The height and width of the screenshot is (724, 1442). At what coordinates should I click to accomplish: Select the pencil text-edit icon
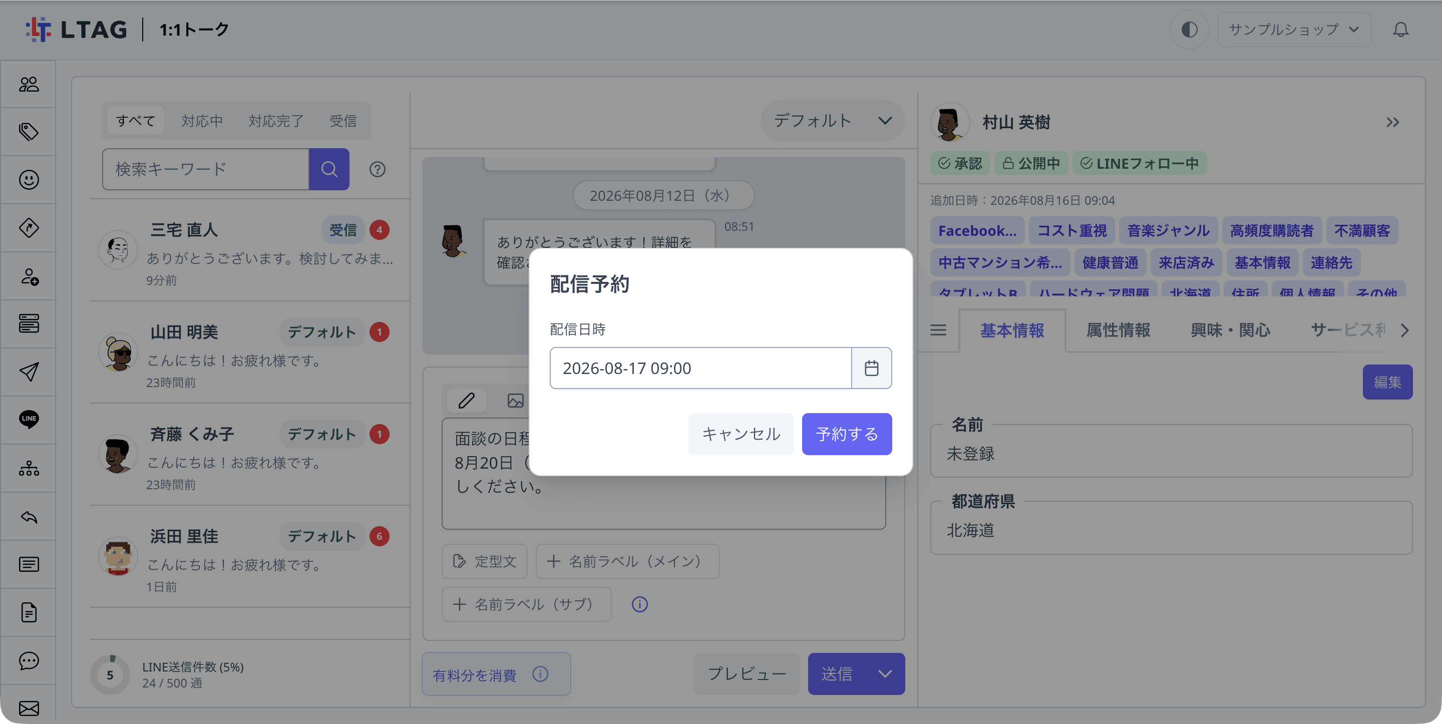pyautogui.click(x=466, y=401)
